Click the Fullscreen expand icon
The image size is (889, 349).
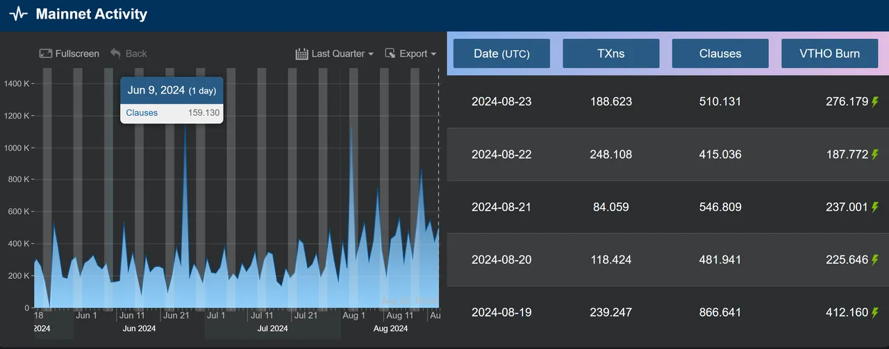click(x=46, y=53)
